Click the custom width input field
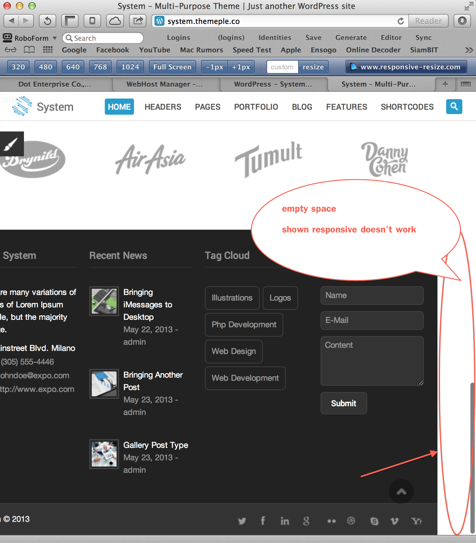Viewport: 476px width, 543px height. point(282,67)
